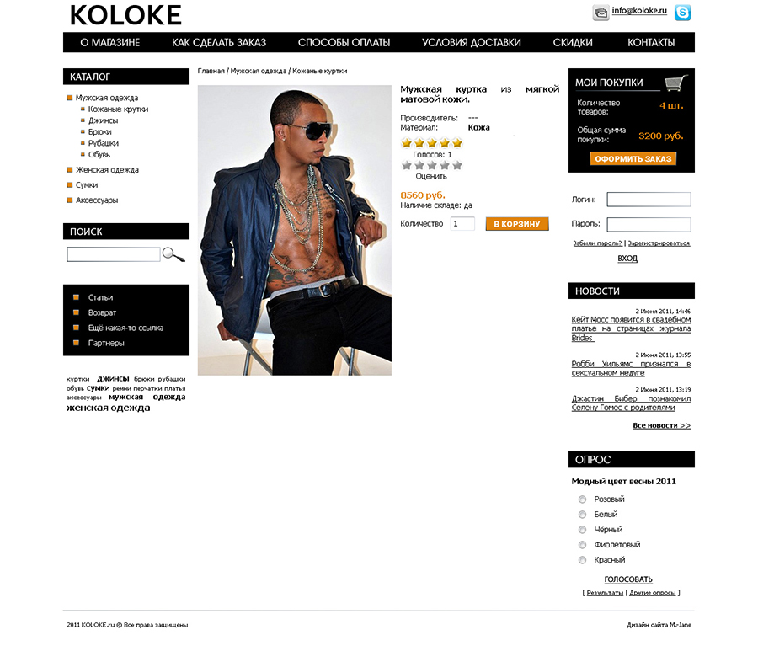The height and width of the screenshot is (651, 758).
Task: Open the shopping cart icon
Action: (x=676, y=83)
